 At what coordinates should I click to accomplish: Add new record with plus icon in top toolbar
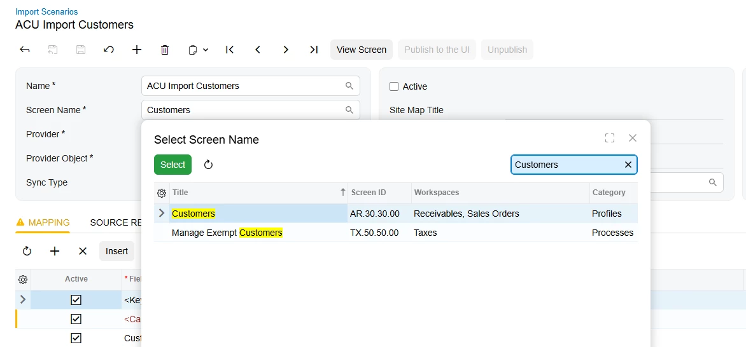click(137, 50)
